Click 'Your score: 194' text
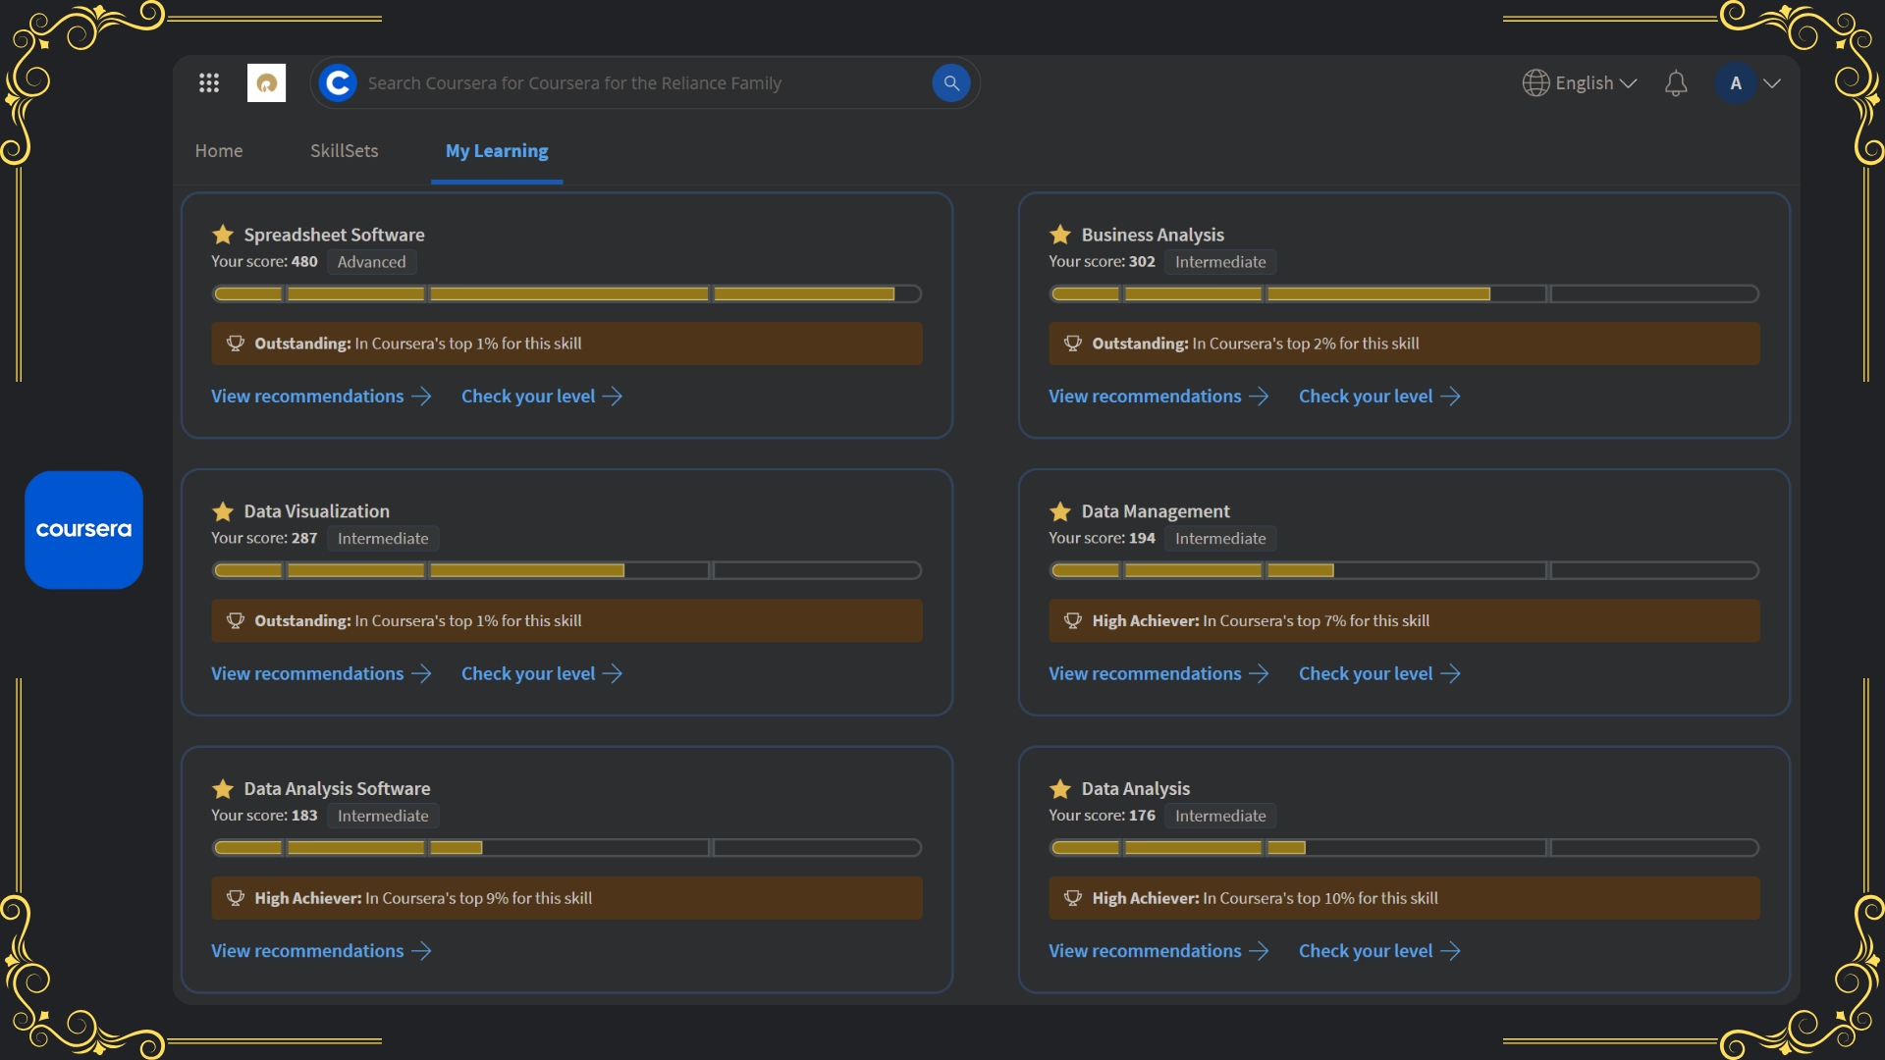 [x=1102, y=539]
